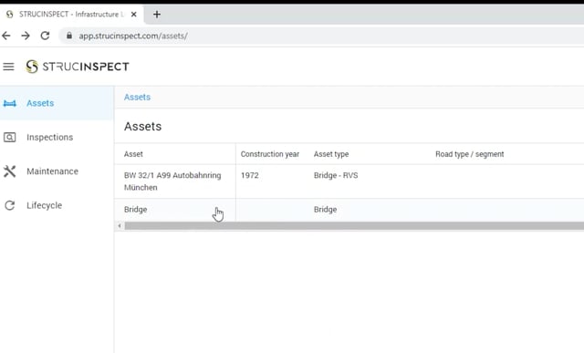Click the address bar URL
The height and width of the screenshot is (353, 584).
(133, 36)
